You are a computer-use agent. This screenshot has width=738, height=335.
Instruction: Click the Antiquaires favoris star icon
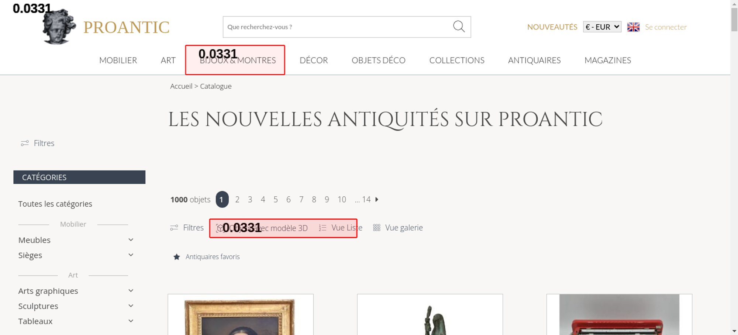pyautogui.click(x=177, y=257)
